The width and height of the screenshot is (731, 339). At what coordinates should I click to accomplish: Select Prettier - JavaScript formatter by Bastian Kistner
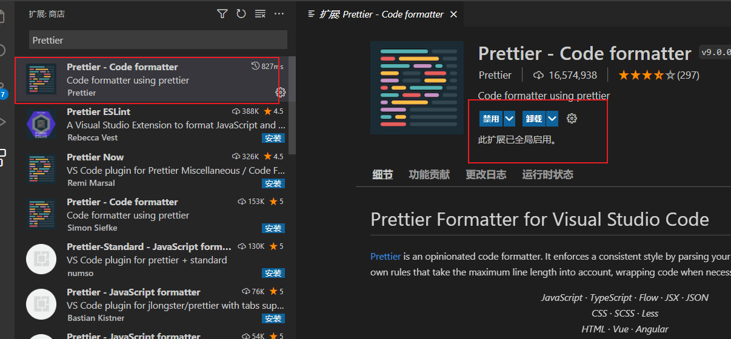[152, 306]
